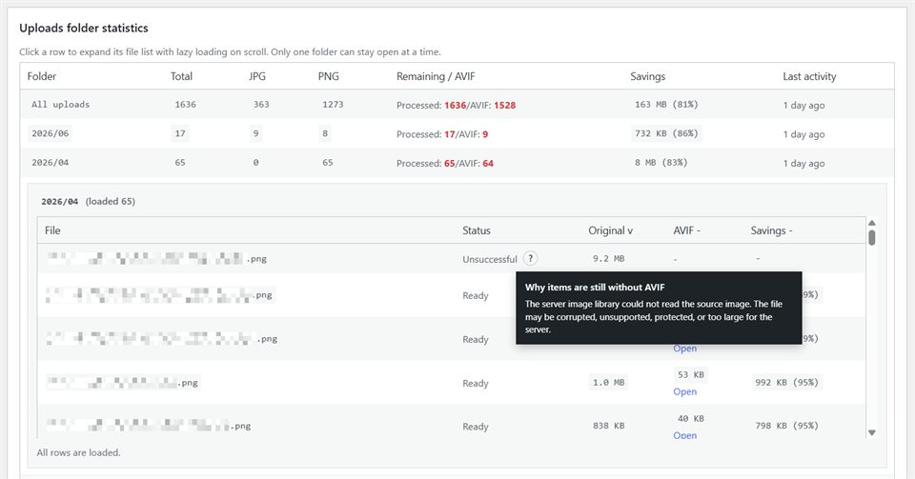The height and width of the screenshot is (479, 915).
Task: Click the 992 KB (95%) savings value
Action: 786,383
